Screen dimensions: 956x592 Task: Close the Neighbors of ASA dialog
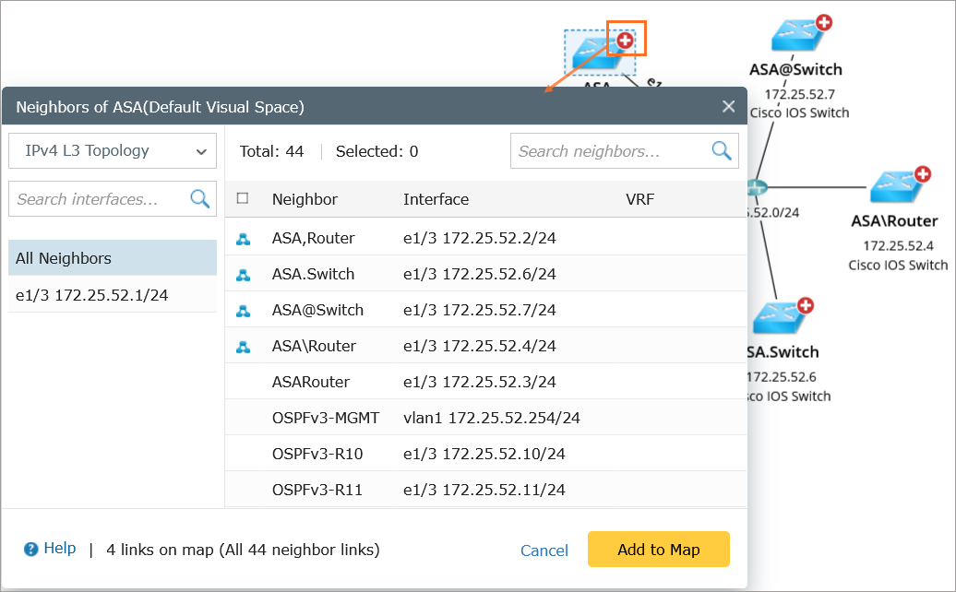coord(729,106)
